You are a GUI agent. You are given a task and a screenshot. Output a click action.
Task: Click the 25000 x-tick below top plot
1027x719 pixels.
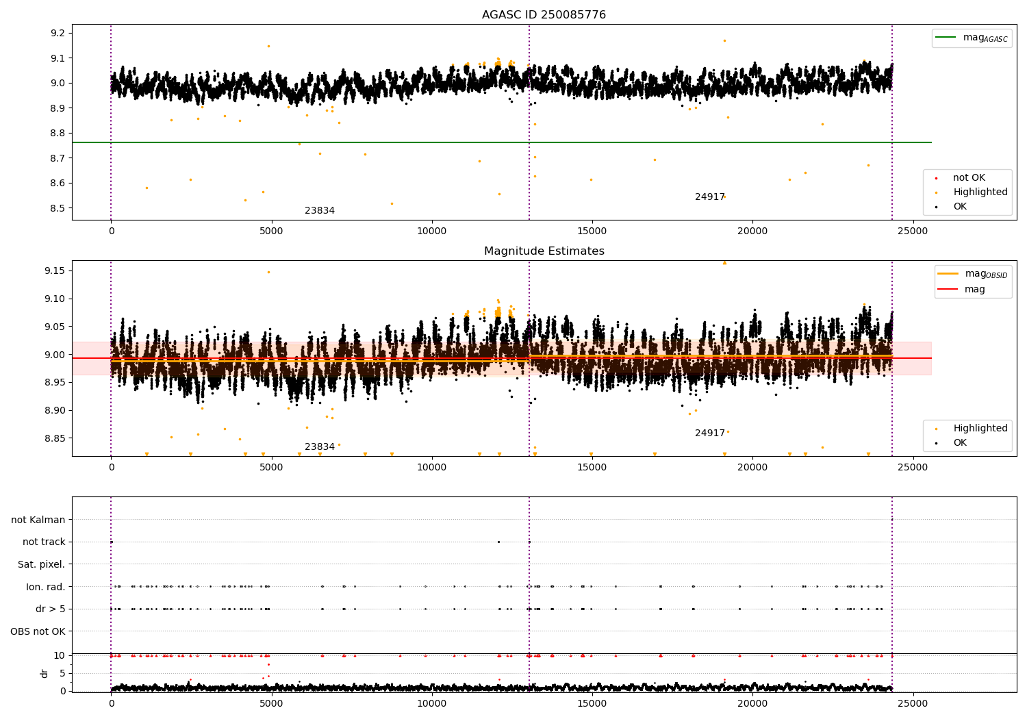point(913,231)
